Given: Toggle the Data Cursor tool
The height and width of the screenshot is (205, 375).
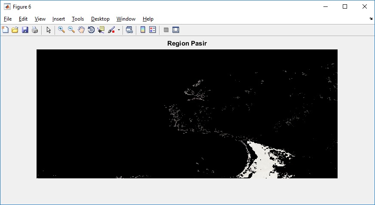Looking at the screenshot, I should point(101,30).
